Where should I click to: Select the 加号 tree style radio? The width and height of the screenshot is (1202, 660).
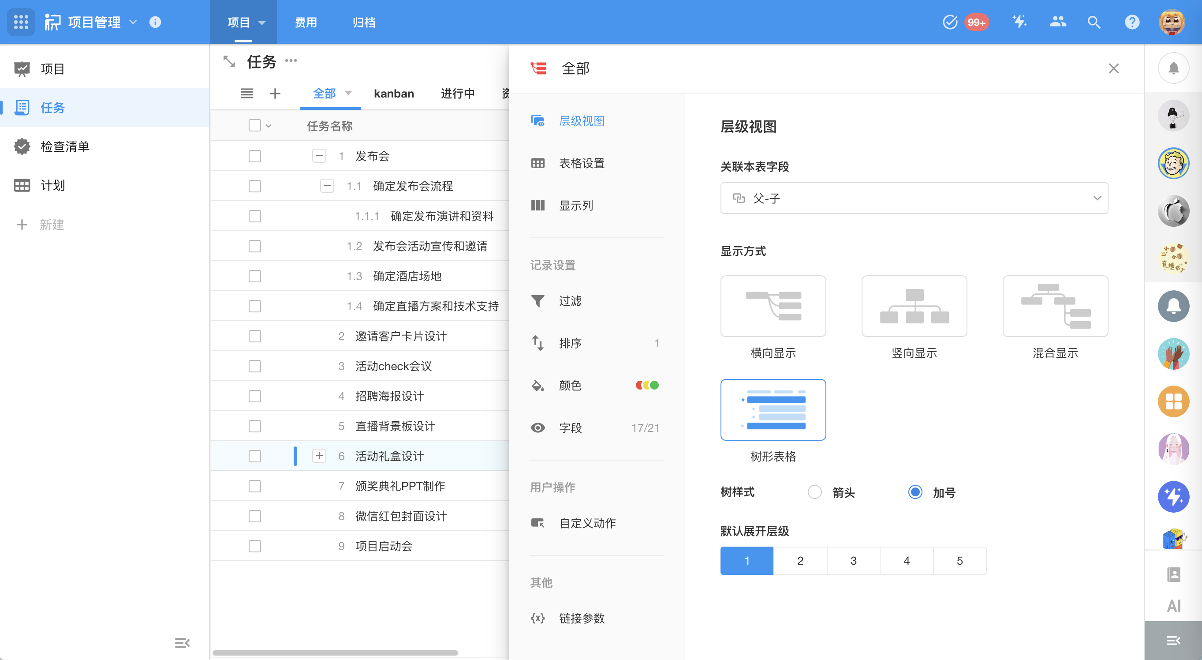coord(915,492)
